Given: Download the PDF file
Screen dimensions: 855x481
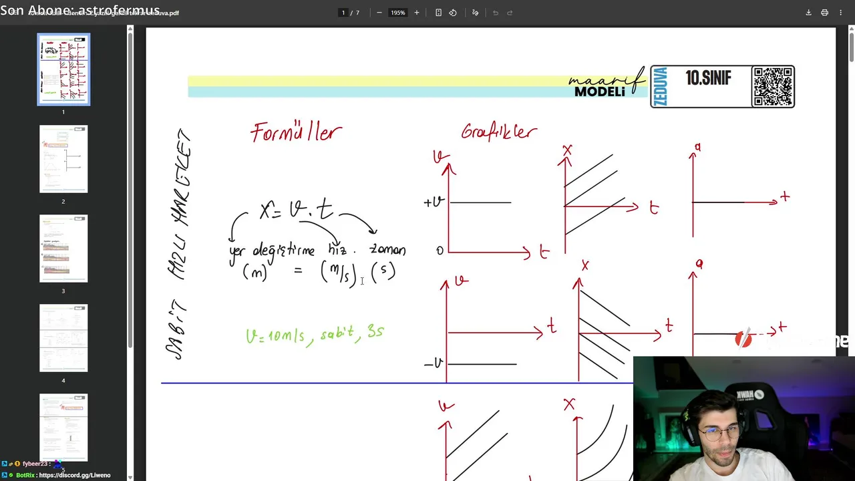Looking at the screenshot, I should pyautogui.click(x=808, y=13).
